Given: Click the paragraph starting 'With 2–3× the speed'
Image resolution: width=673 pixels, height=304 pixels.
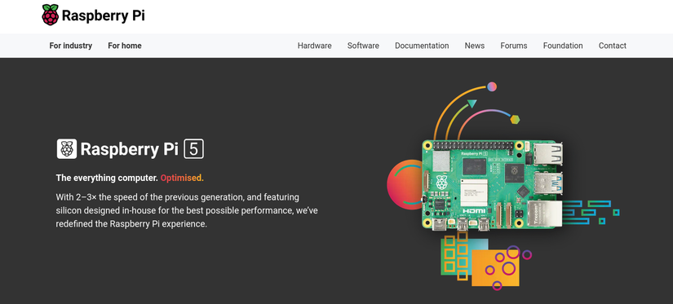Looking at the screenshot, I should pyautogui.click(x=187, y=210).
